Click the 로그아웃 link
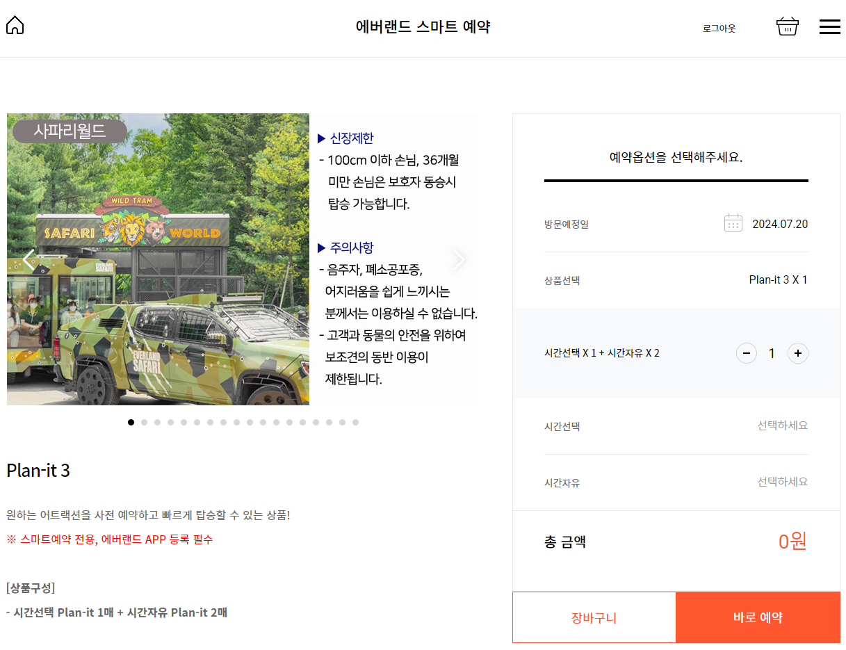This screenshot has height=650, width=846. point(719,29)
